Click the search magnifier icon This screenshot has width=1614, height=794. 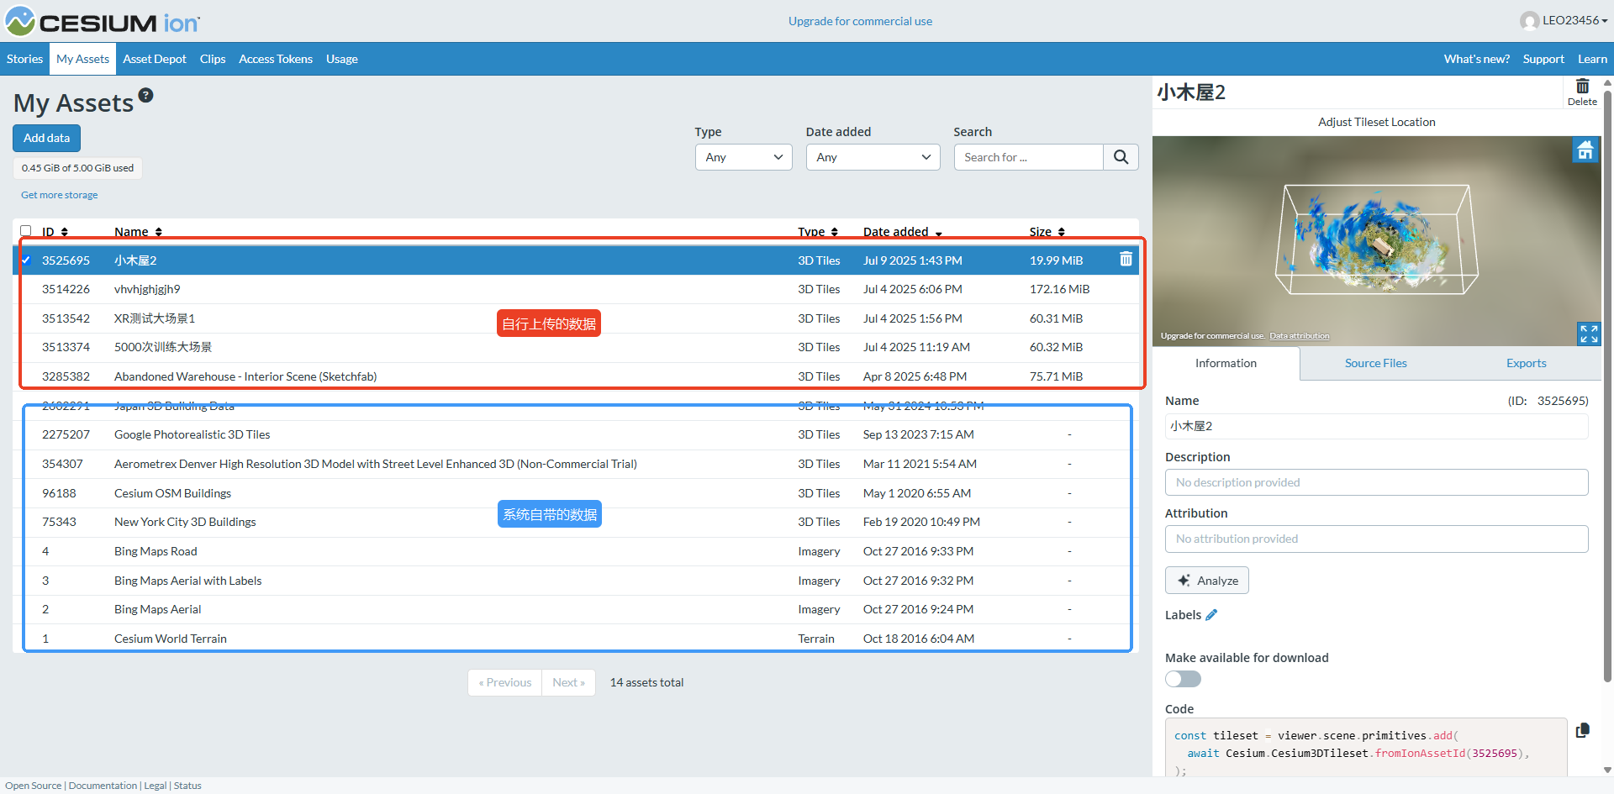pos(1121,157)
